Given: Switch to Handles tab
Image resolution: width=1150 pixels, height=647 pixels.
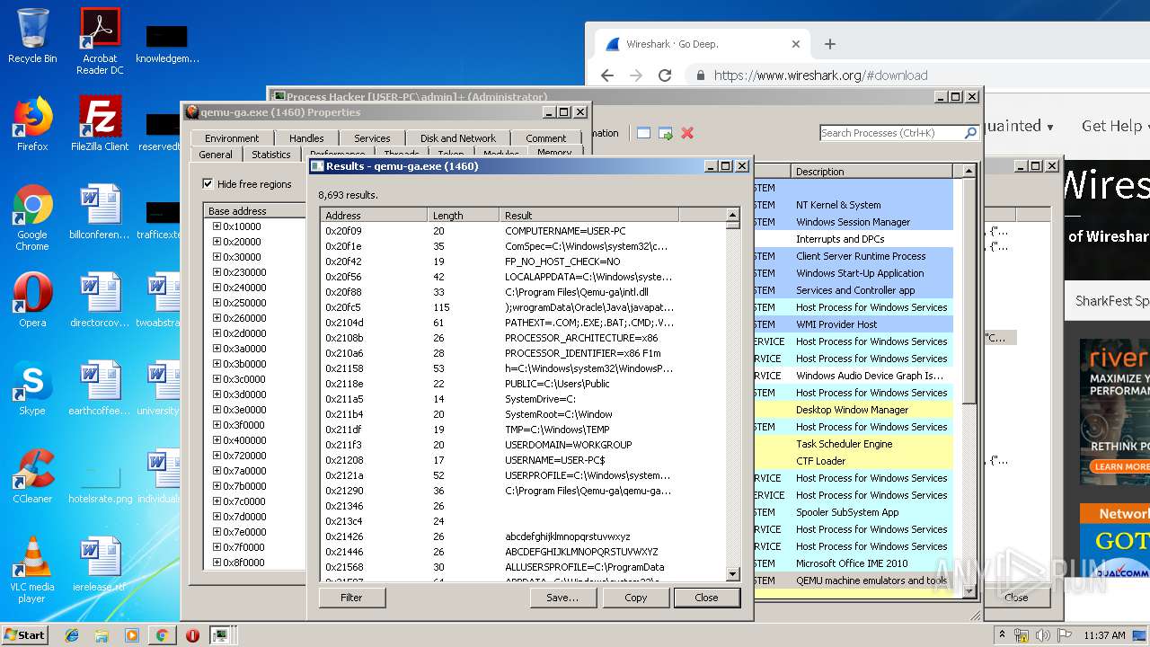Looking at the screenshot, I should click(x=306, y=138).
